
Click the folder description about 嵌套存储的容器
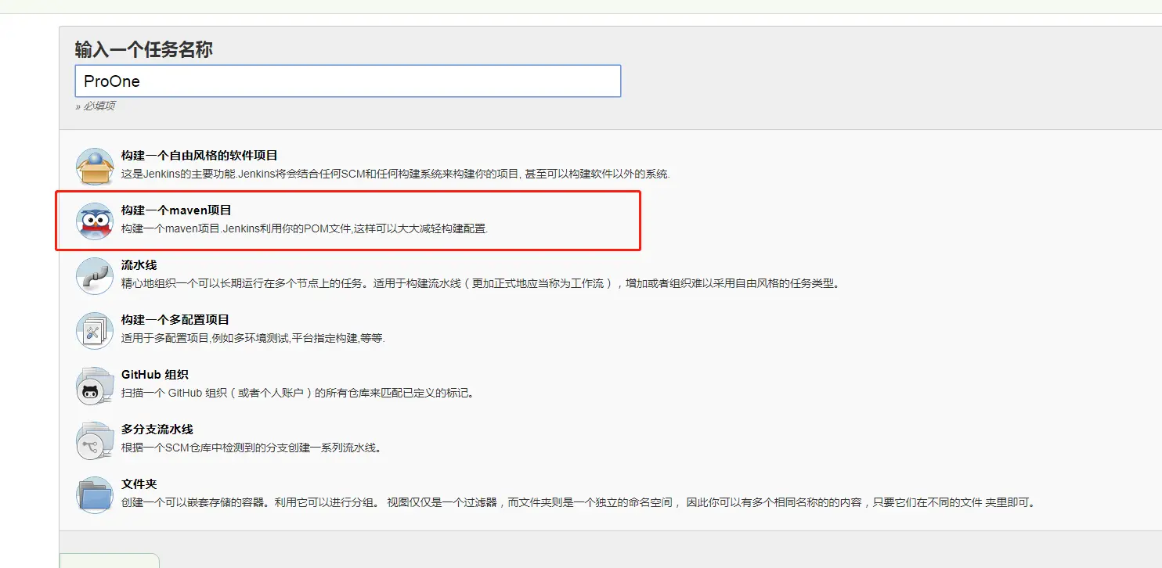coord(579,502)
